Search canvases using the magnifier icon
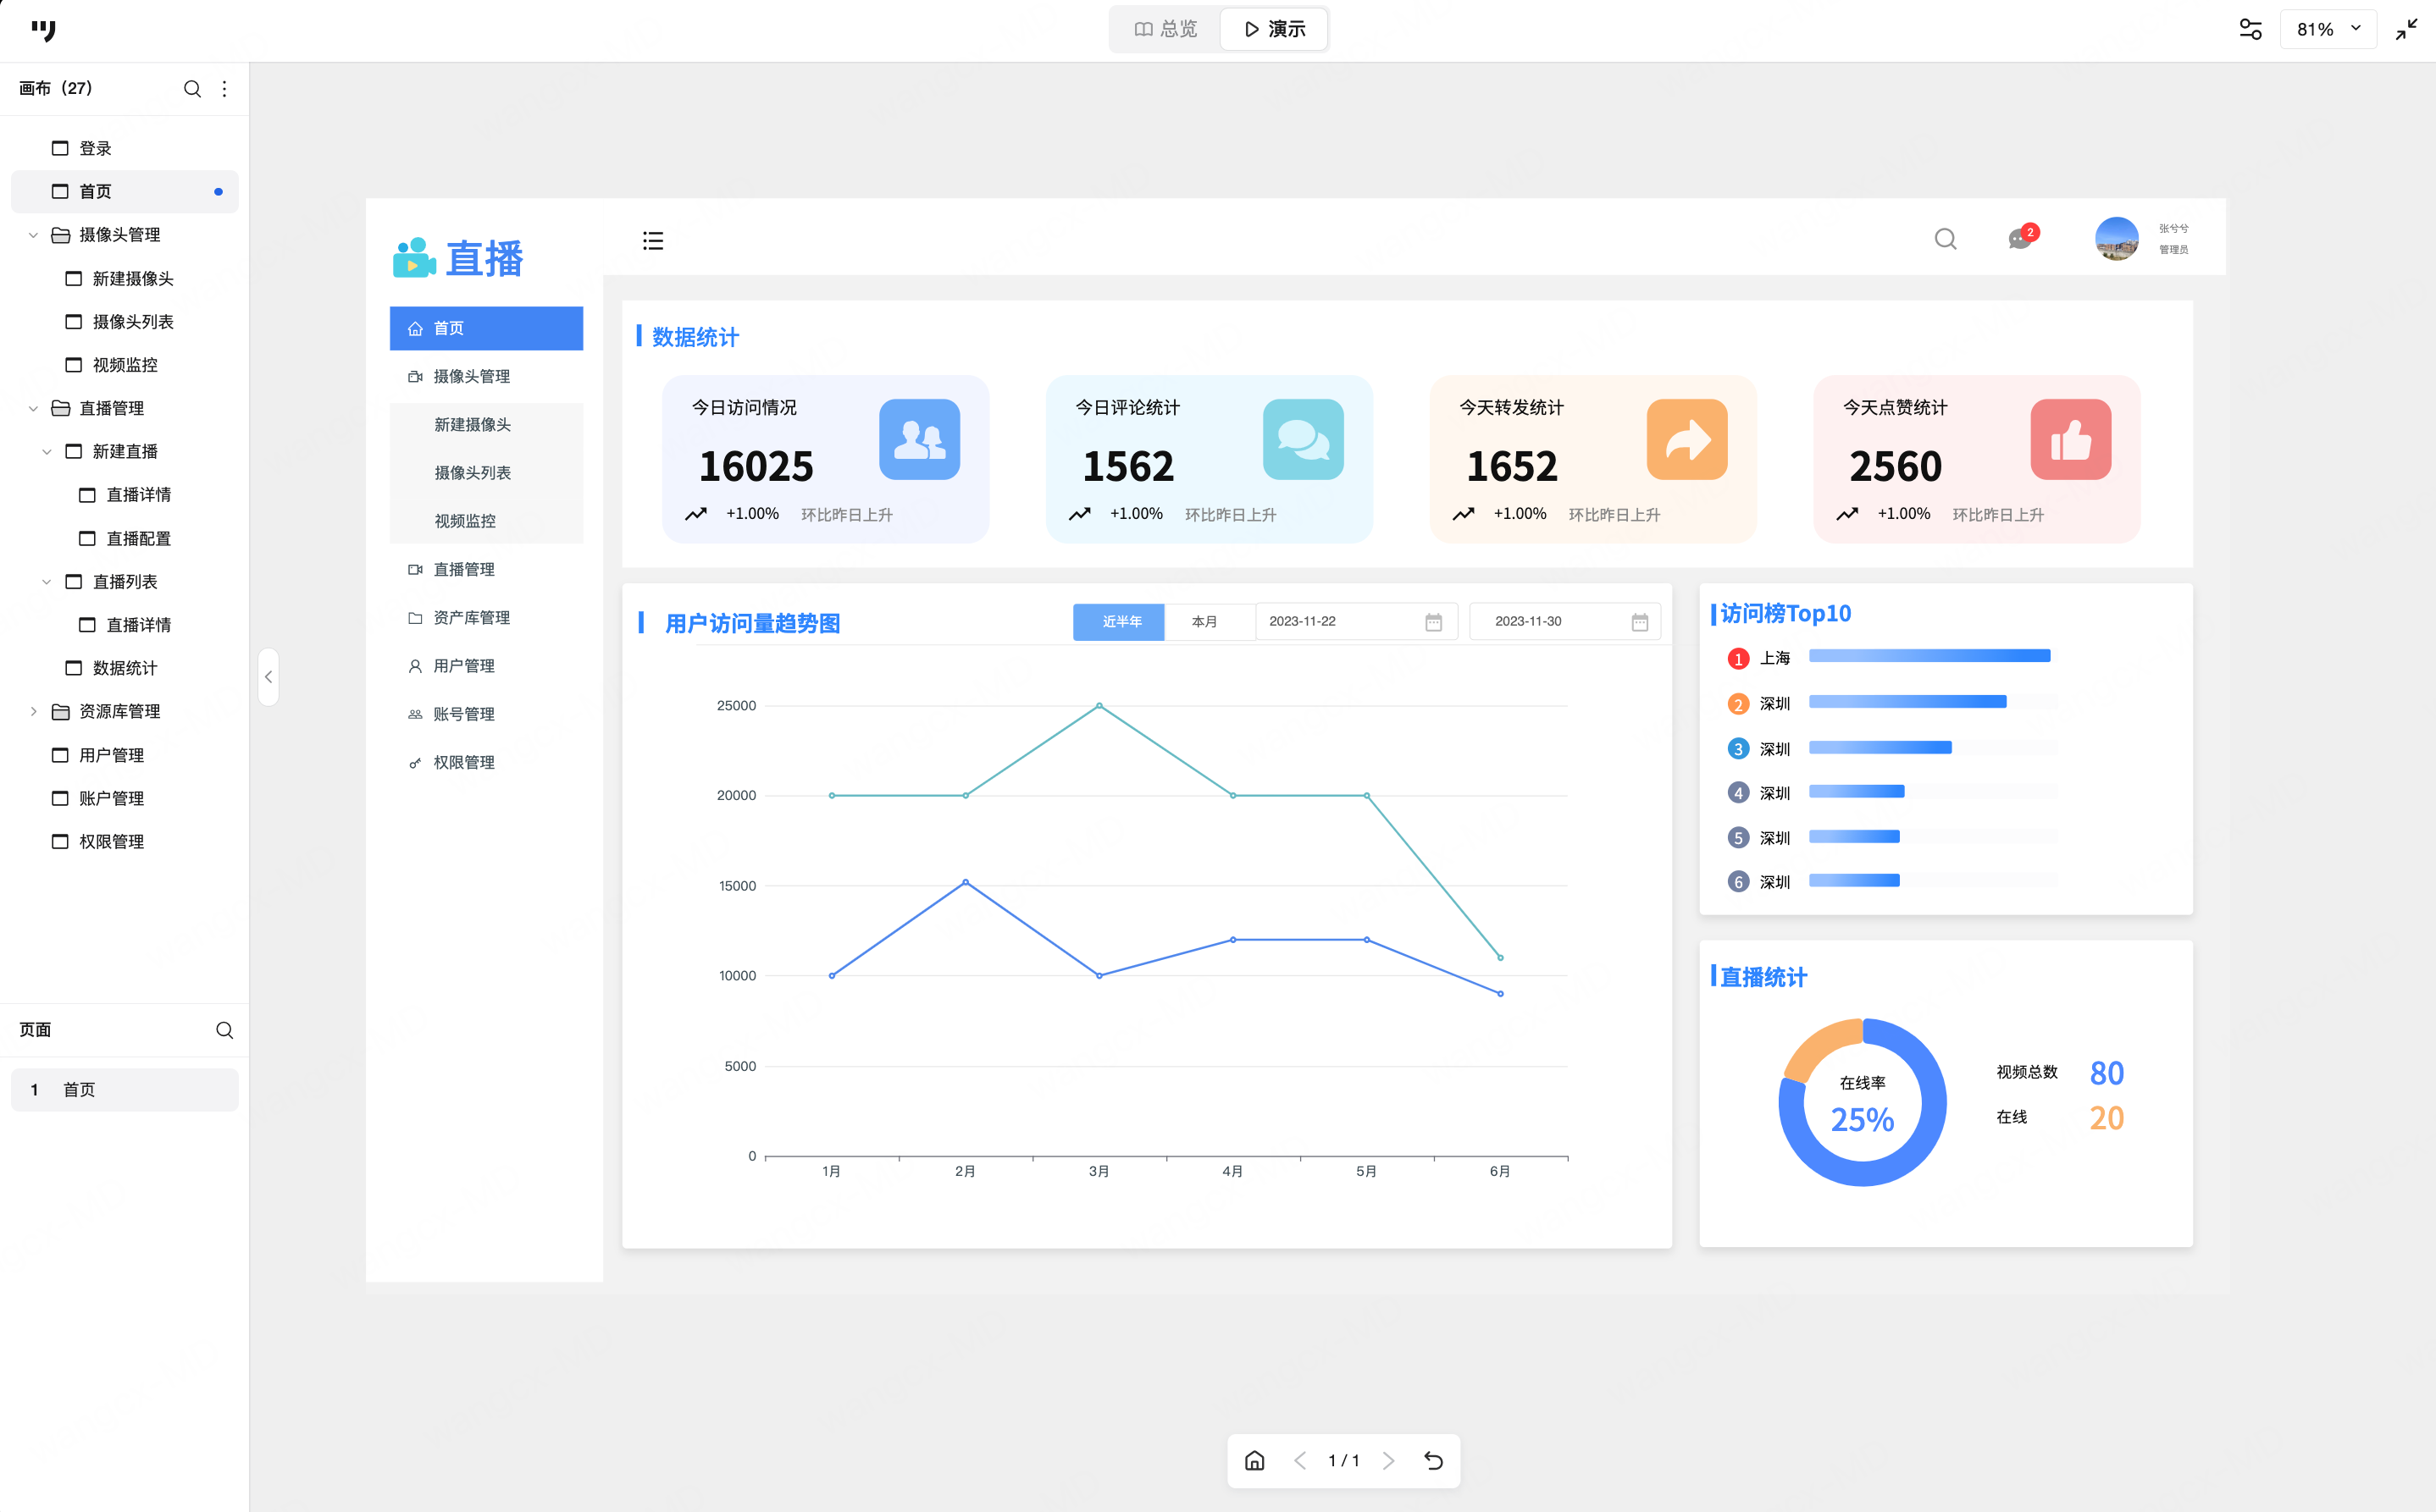 pos(192,89)
